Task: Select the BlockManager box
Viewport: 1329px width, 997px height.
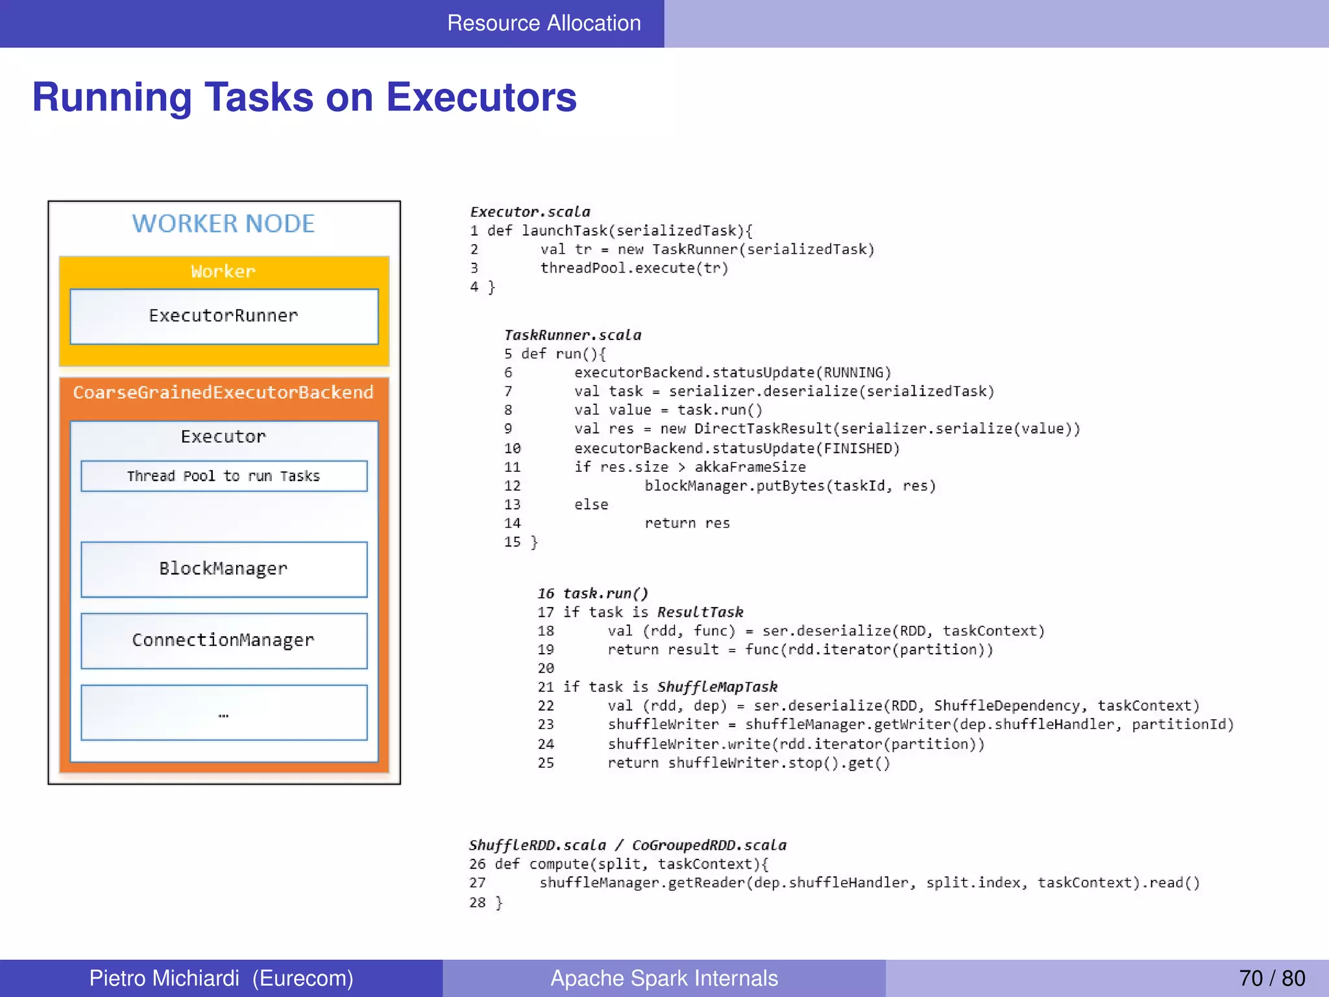Action: point(223,569)
